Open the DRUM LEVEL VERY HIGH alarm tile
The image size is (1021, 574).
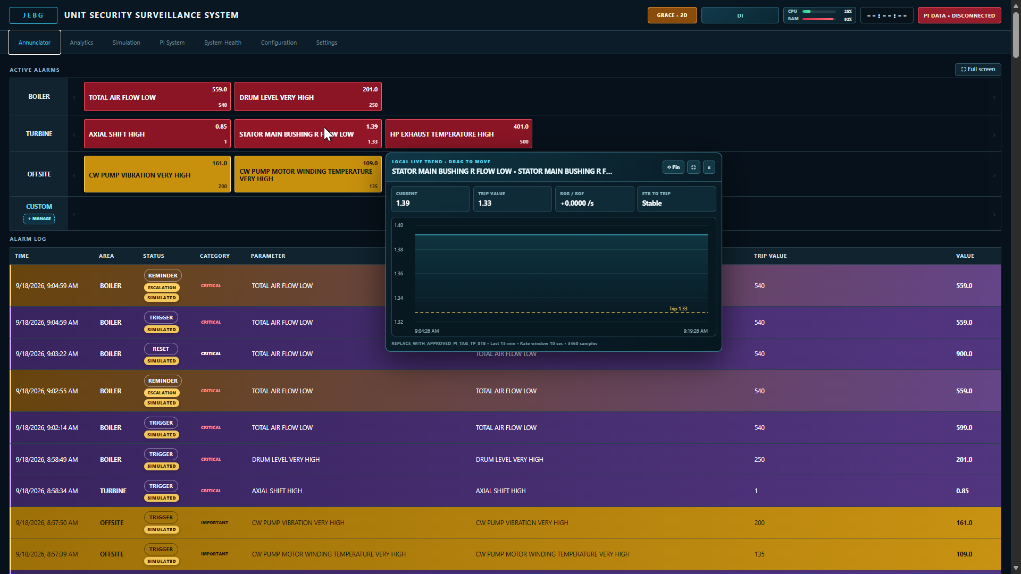(x=308, y=97)
